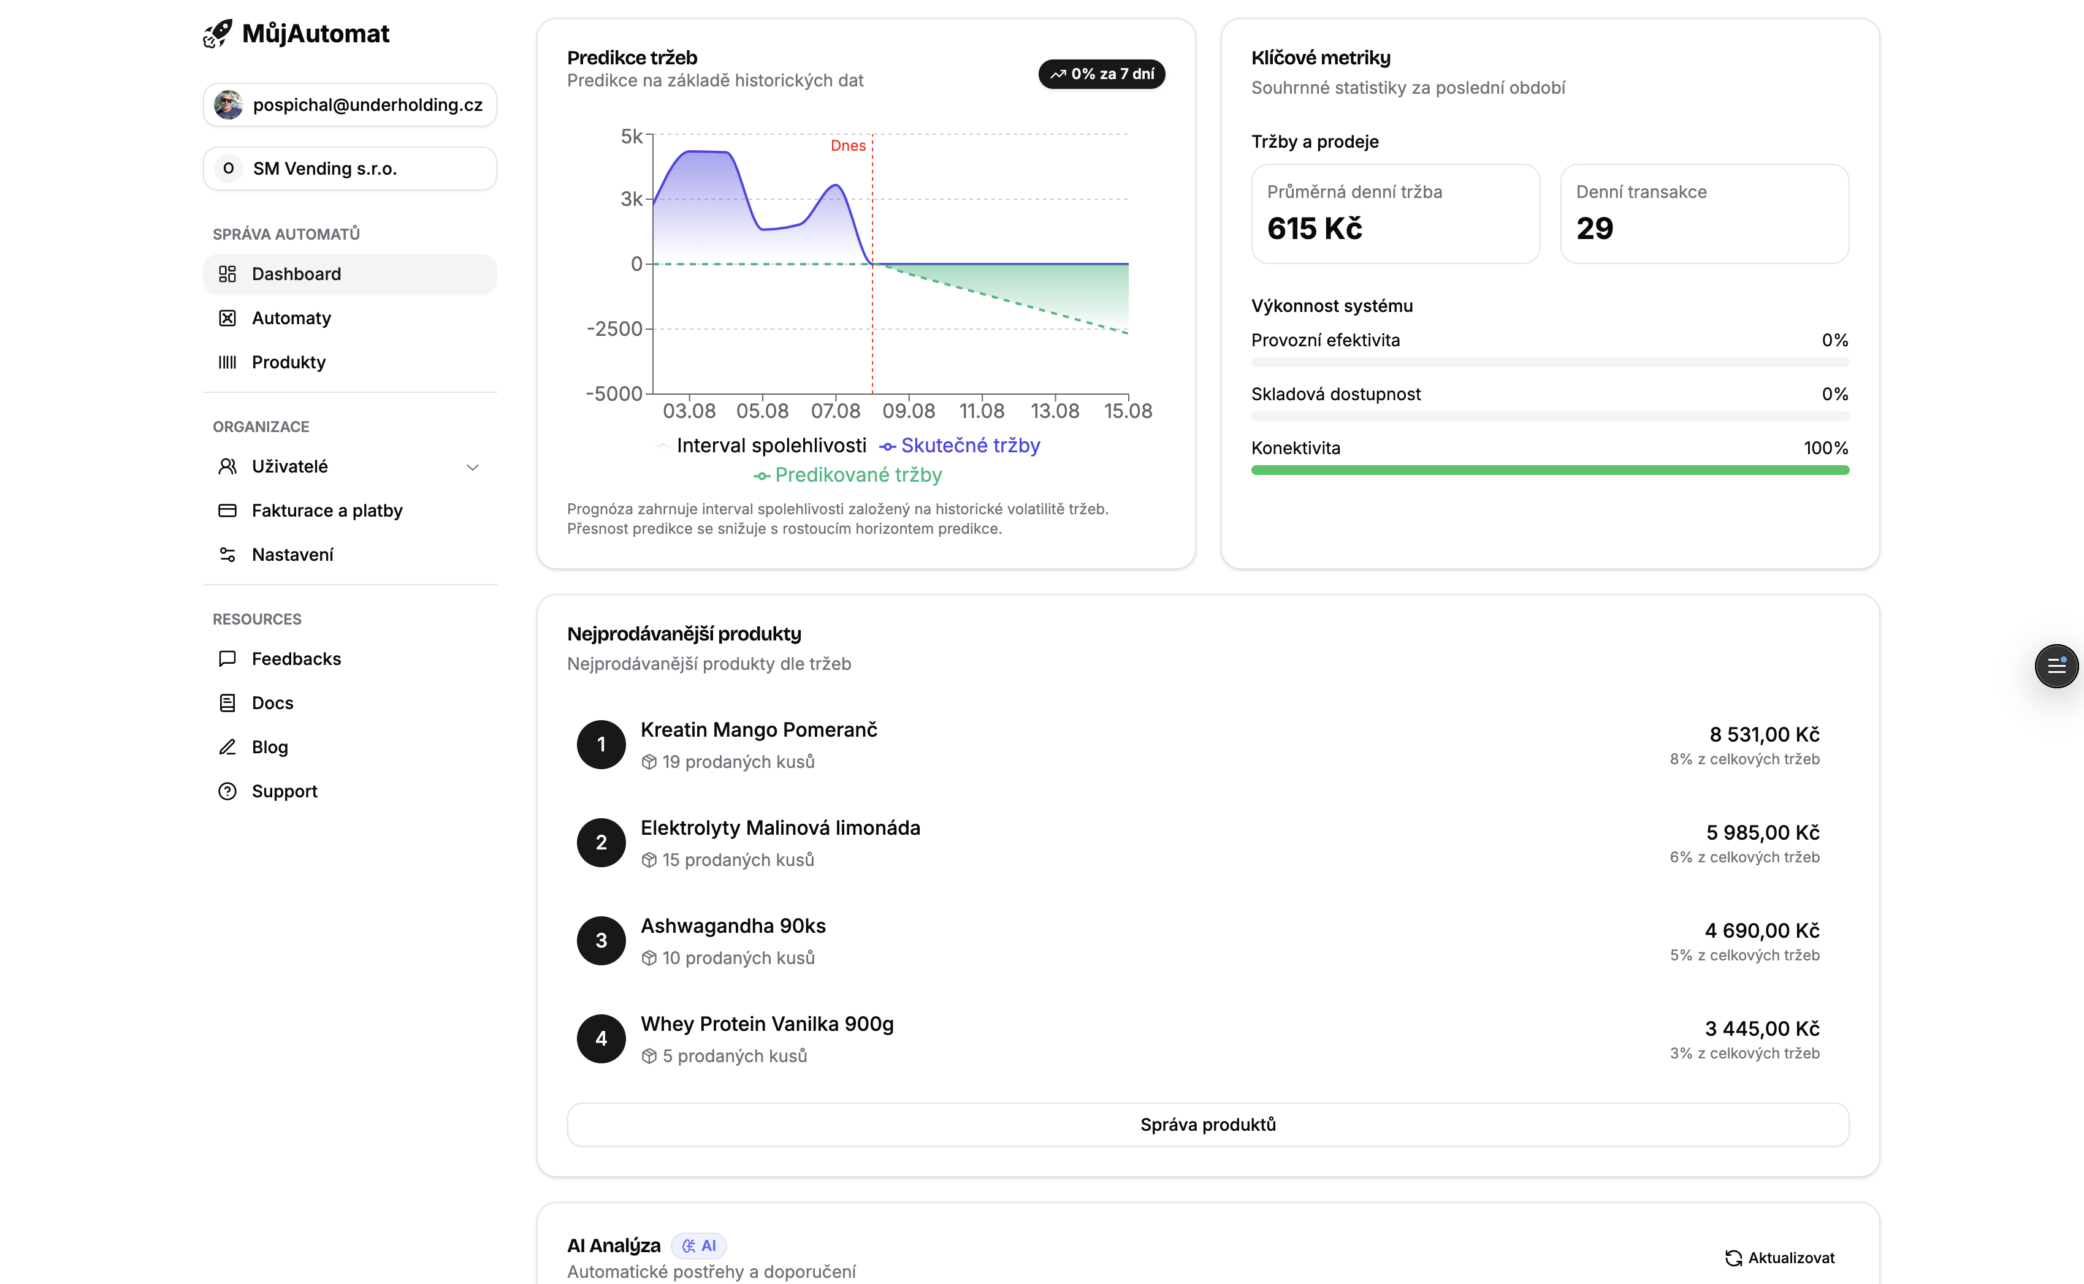Click the MůjAutomat rocket logo icon
The height and width of the screenshot is (1284, 2084).
[x=218, y=34]
